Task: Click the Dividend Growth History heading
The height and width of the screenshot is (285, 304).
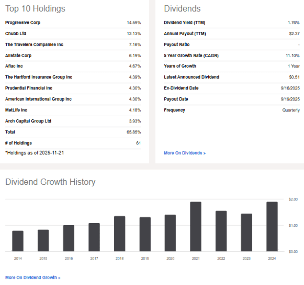Action: (50, 182)
